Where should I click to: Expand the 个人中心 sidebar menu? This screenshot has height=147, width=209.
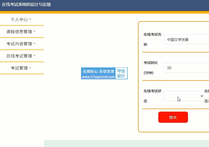(19, 19)
